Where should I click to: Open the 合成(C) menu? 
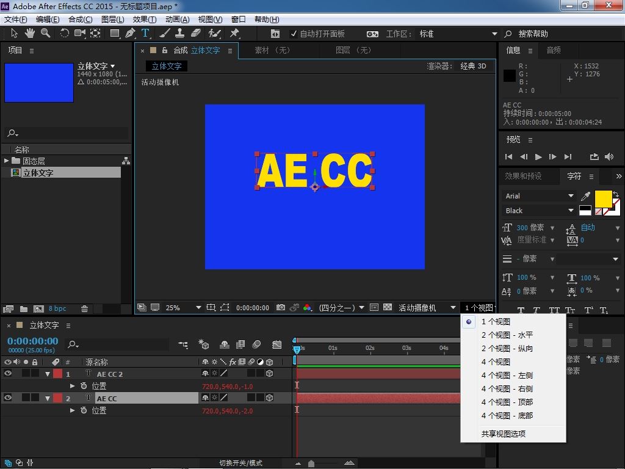pyautogui.click(x=80, y=20)
